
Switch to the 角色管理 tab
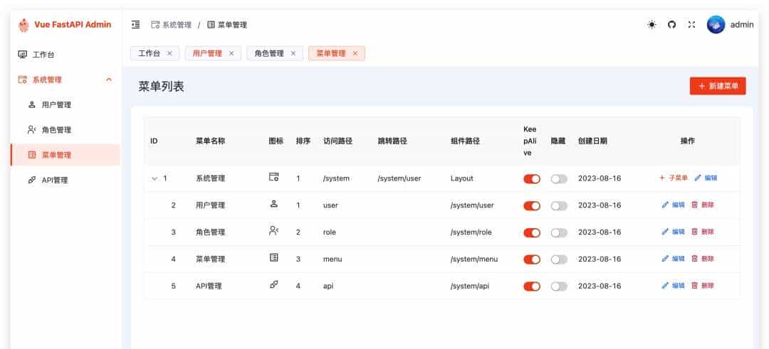click(x=275, y=53)
